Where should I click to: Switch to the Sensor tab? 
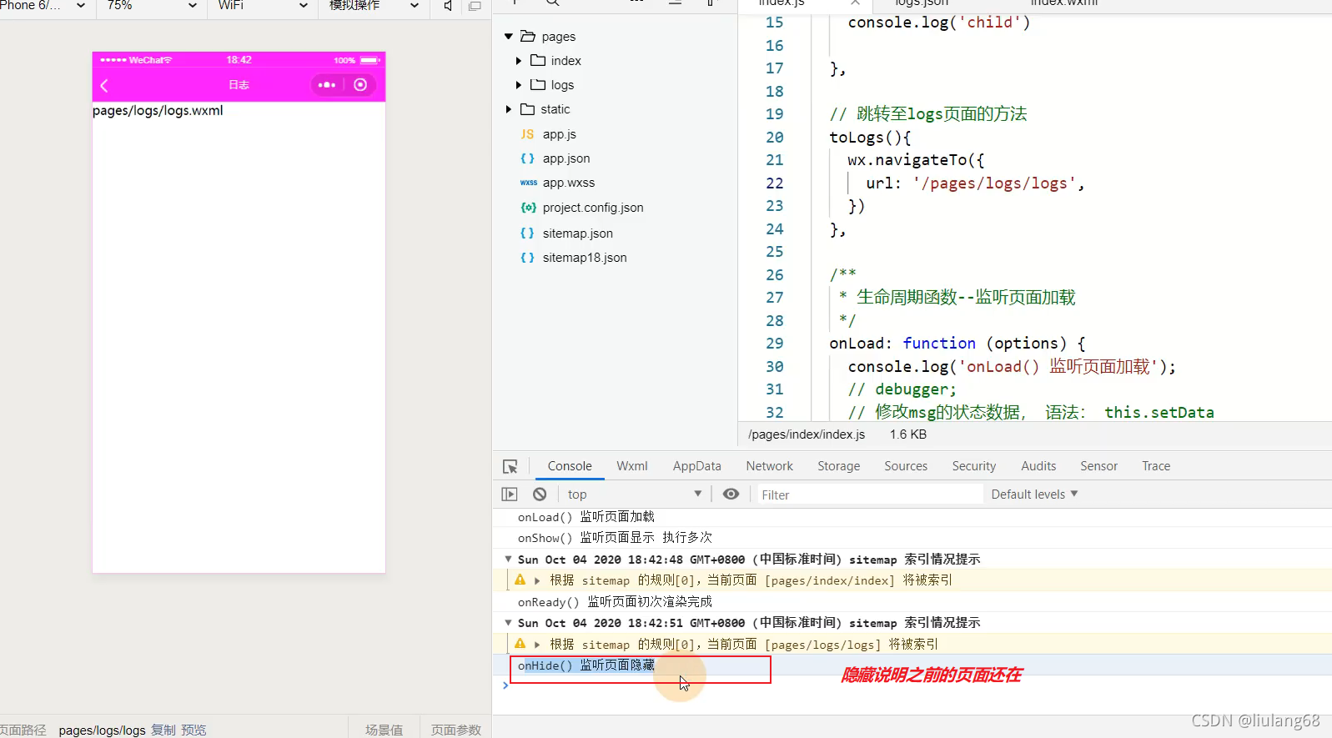(1098, 466)
